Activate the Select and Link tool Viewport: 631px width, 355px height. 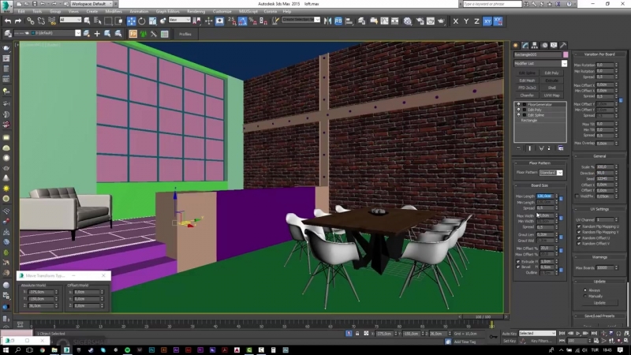[x=30, y=21]
